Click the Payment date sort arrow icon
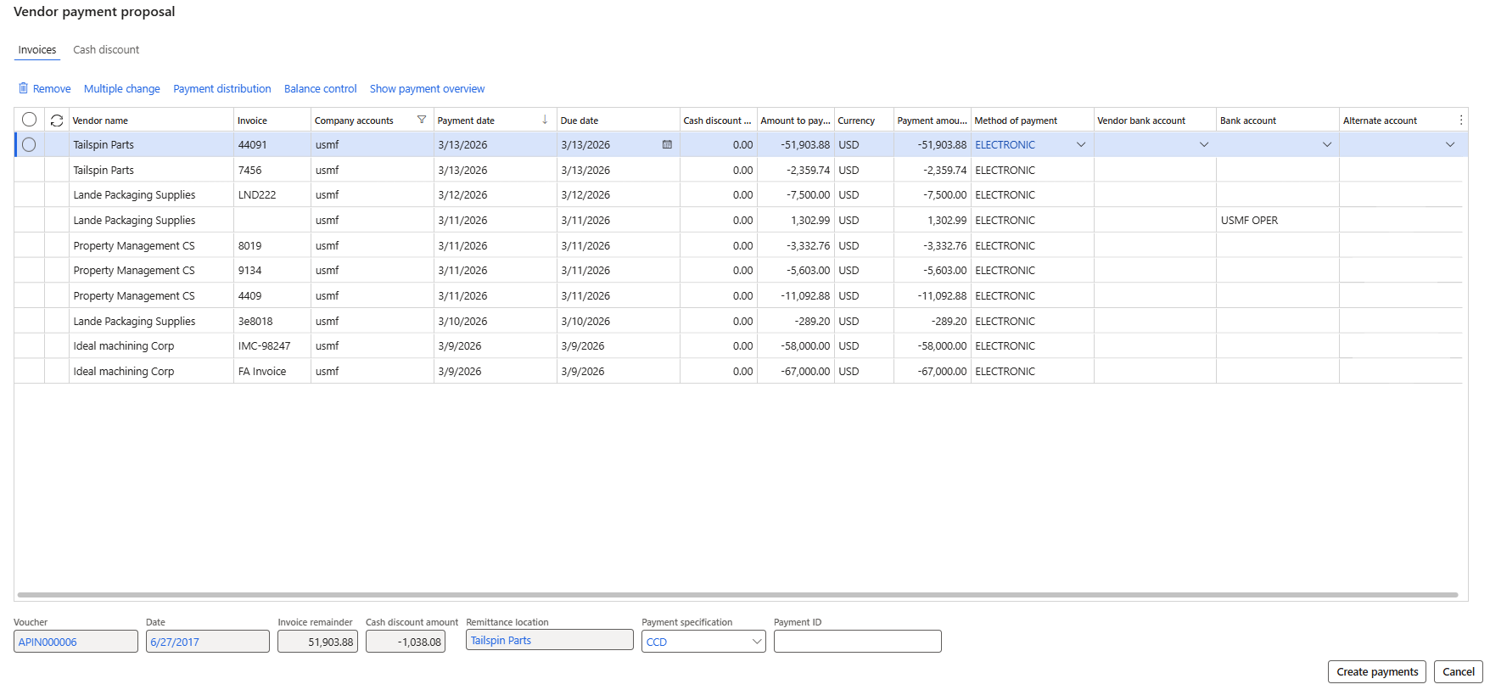The width and height of the screenshot is (1490, 690). pos(545,120)
